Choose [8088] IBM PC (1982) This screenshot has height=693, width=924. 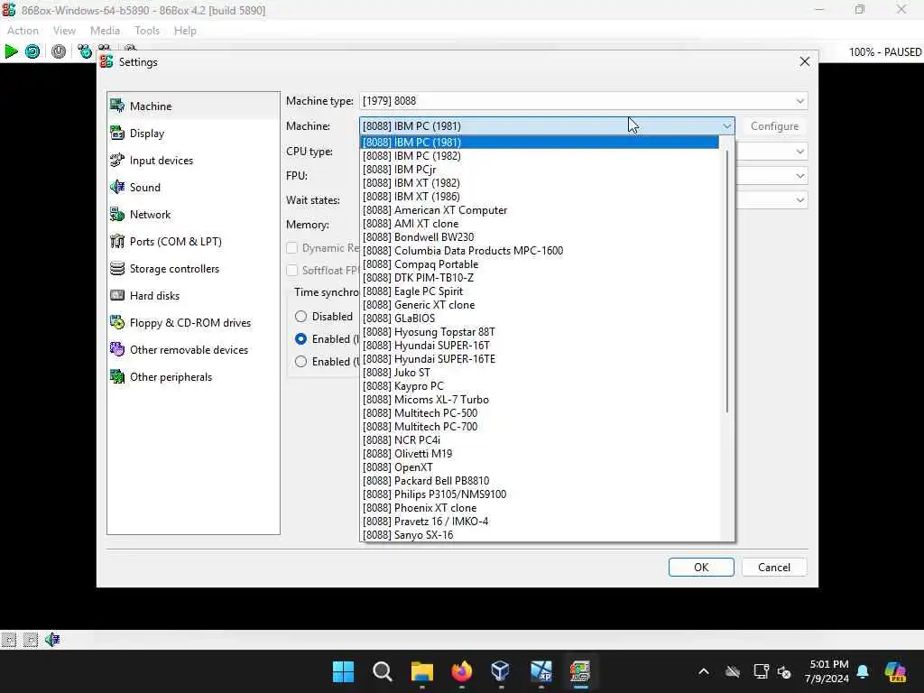(x=540, y=155)
